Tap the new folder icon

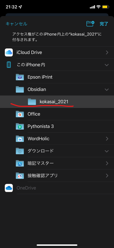point(90,24)
